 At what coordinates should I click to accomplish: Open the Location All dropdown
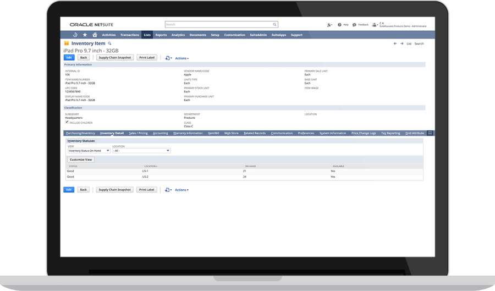click(141, 151)
